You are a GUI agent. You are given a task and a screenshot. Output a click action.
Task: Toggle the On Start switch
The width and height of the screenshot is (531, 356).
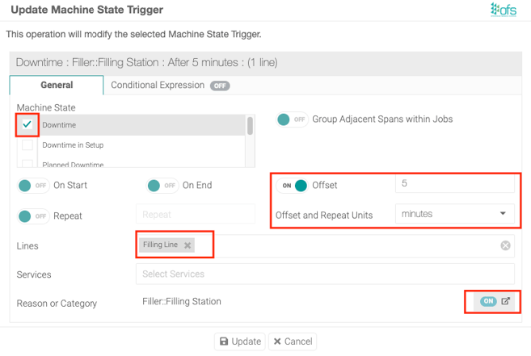click(33, 186)
